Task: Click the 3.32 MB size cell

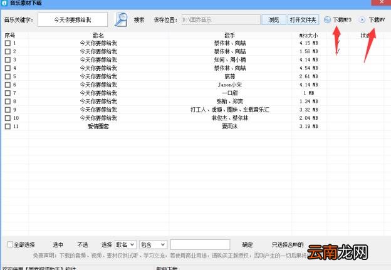Action: click(309, 110)
